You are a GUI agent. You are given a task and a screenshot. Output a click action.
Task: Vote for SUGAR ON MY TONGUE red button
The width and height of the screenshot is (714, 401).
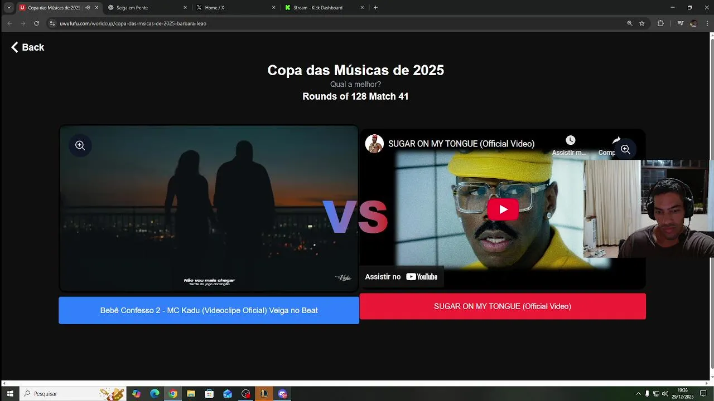[x=503, y=306]
